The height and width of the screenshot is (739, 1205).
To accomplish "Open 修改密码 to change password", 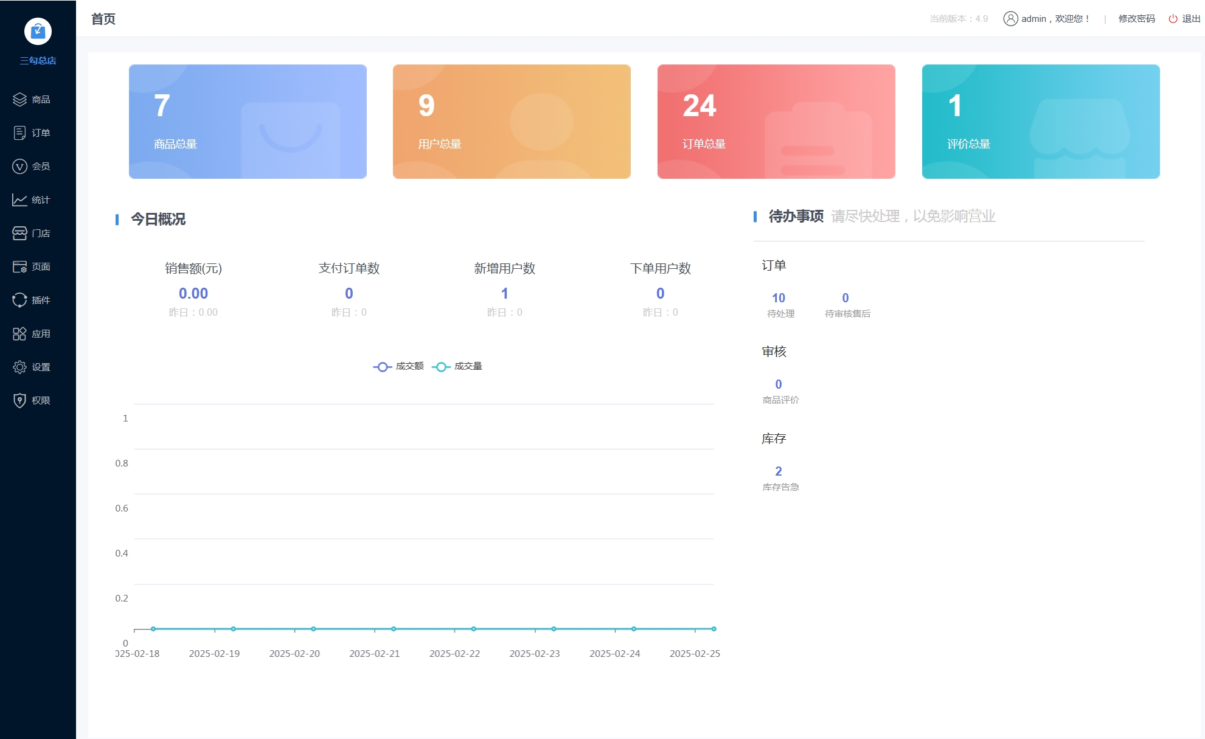I will (1135, 19).
